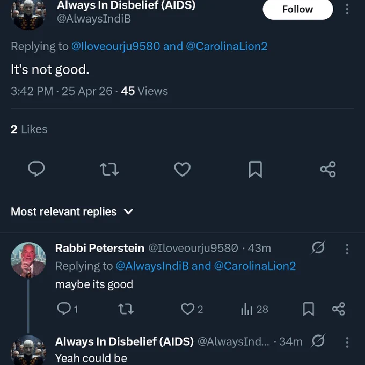The width and height of the screenshot is (365, 365).
Task: Reply to Rabbi Peterstein's "maybe its good" comment
Action: pyautogui.click(x=67, y=309)
